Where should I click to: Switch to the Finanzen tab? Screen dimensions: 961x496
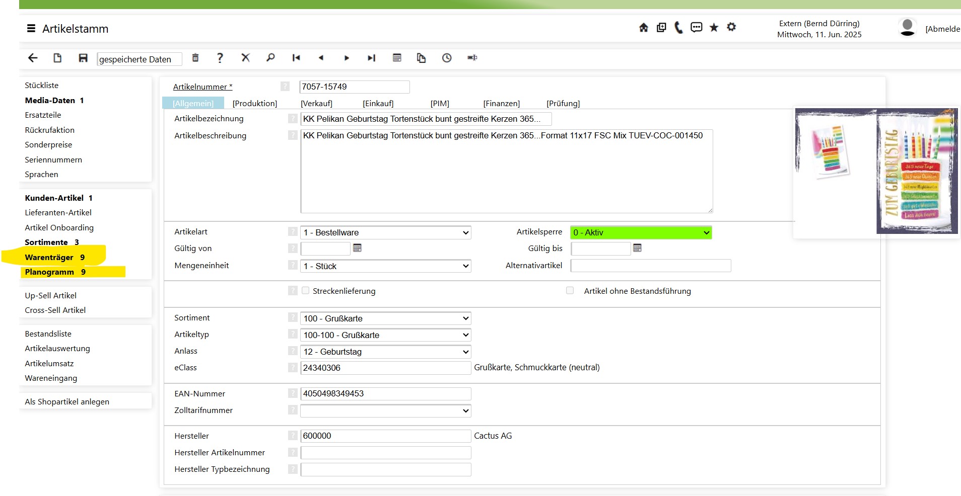coord(501,104)
